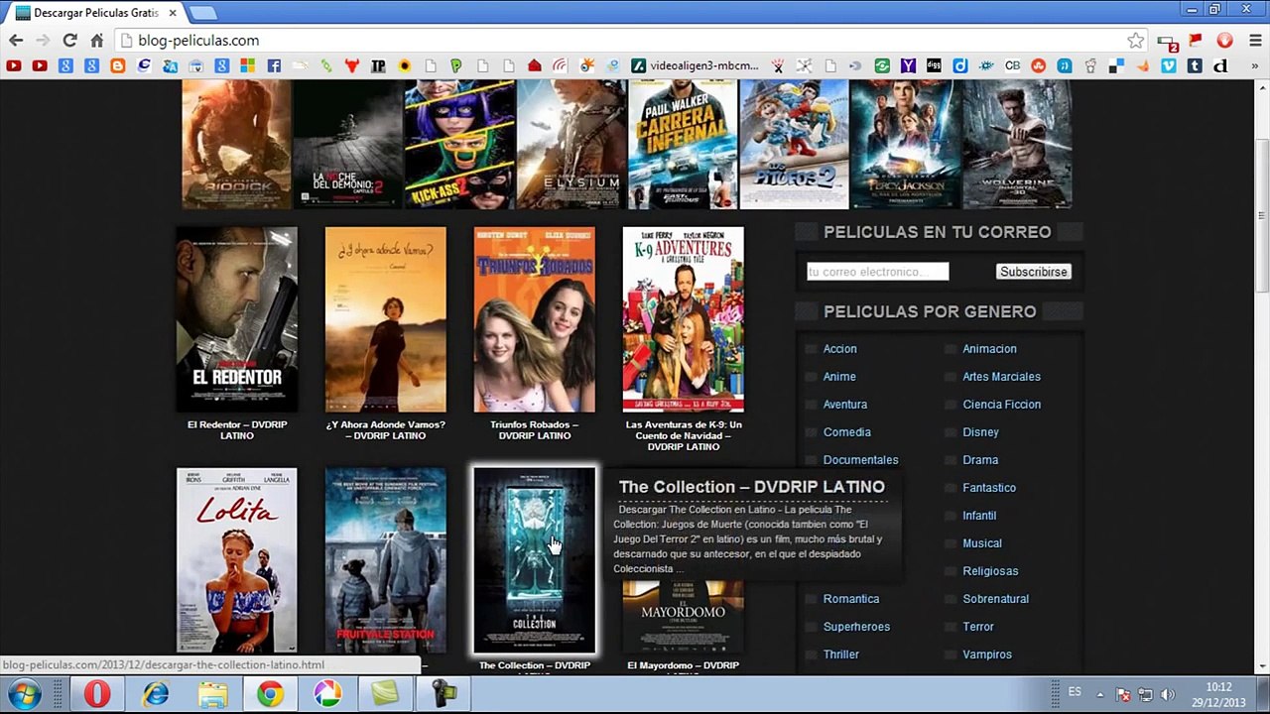Open the Artes Marciales genre link

1001,377
